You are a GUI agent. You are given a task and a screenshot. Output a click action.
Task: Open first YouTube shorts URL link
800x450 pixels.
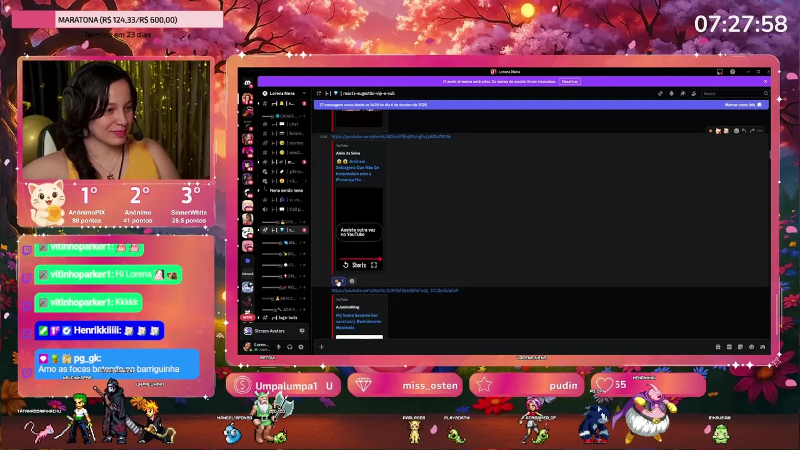tap(391, 136)
